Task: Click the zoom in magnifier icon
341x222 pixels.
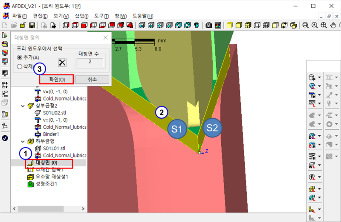Action: (315, 25)
